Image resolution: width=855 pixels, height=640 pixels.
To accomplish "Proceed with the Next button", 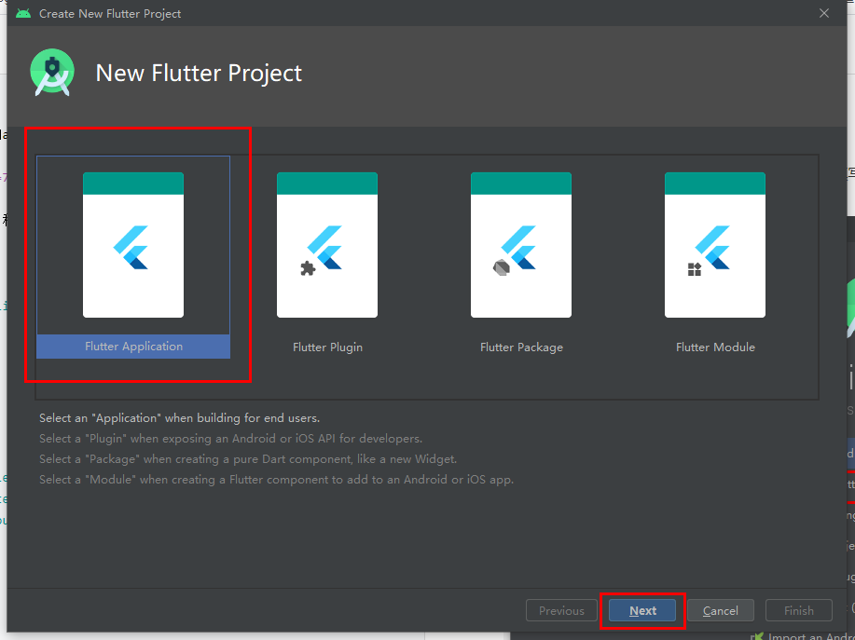I will (642, 610).
